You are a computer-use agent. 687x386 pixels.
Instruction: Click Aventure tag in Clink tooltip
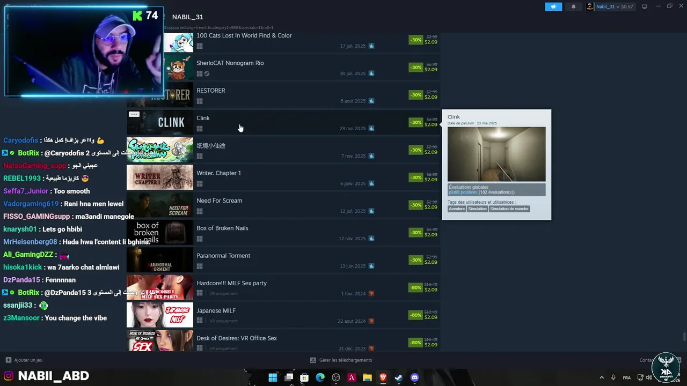pyautogui.click(x=457, y=209)
